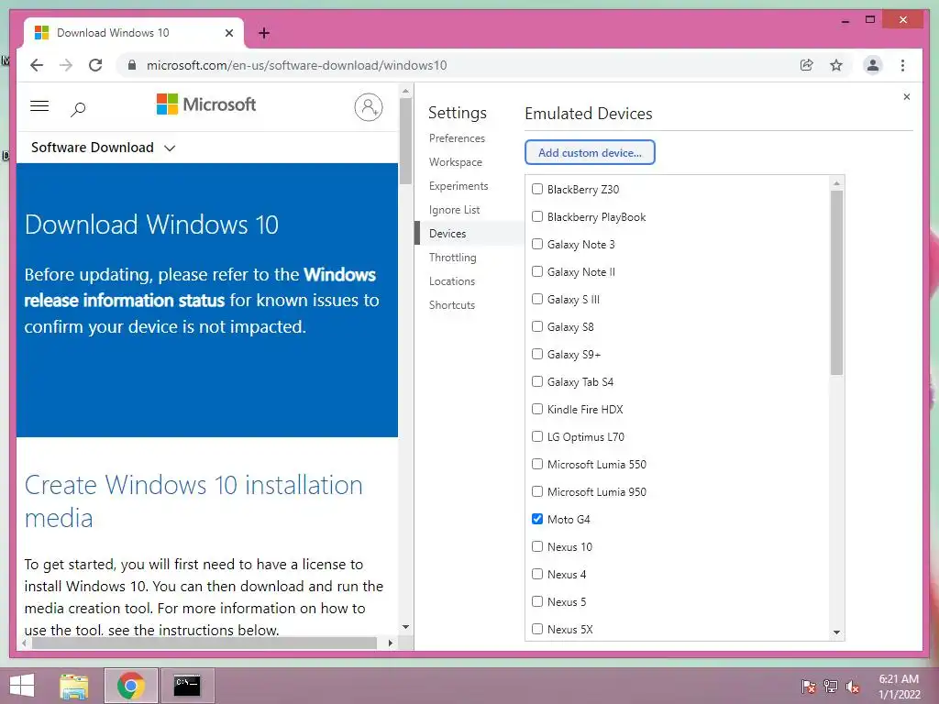Bookmark this page with the star icon
Viewport: 939px width, 704px height.
pyautogui.click(x=836, y=65)
